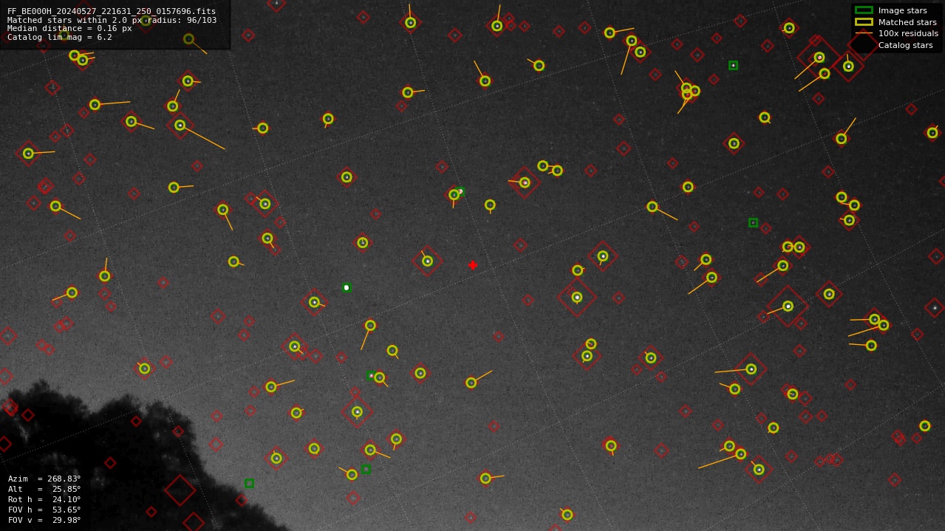Click the green star box over the tree silhouette

click(250, 484)
